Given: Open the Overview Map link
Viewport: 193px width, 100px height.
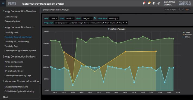Looking at the screenshot, I should (11, 17).
